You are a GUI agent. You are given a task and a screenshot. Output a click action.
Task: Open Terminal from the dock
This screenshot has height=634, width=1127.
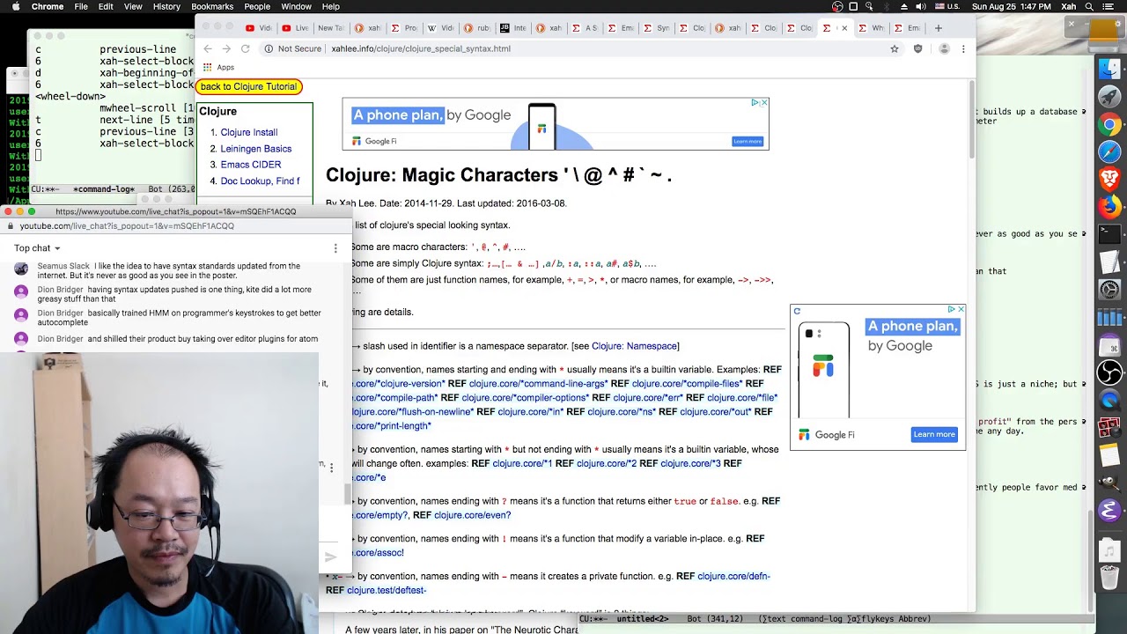tap(1109, 234)
